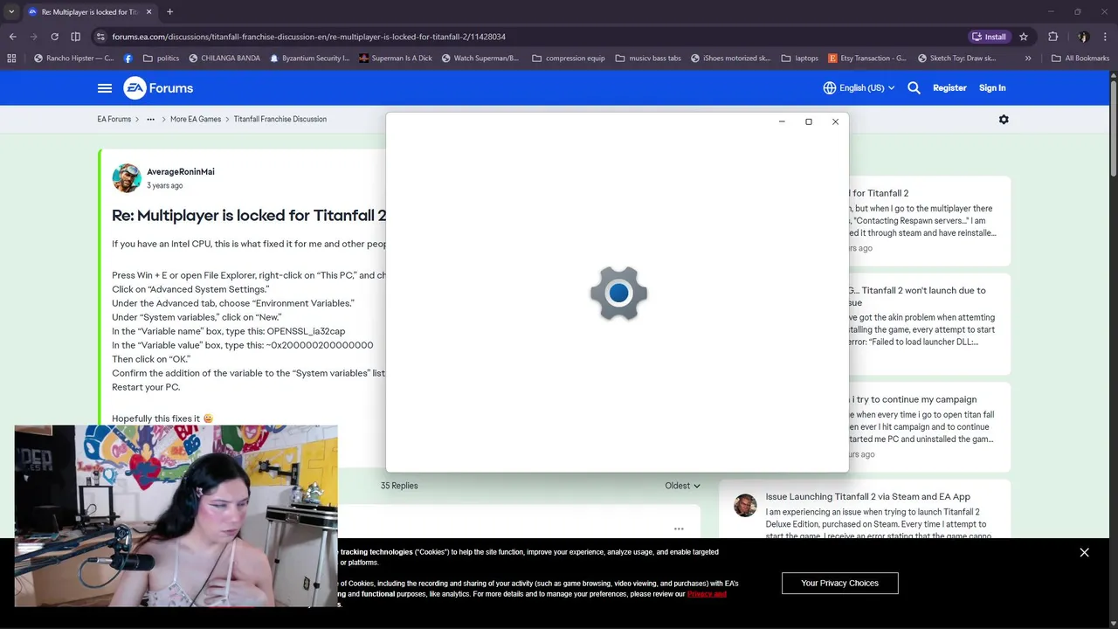The width and height of the screenshot is (1118, 629).
Task: Open AverageRoninMai's avatar
Action: 127,178
